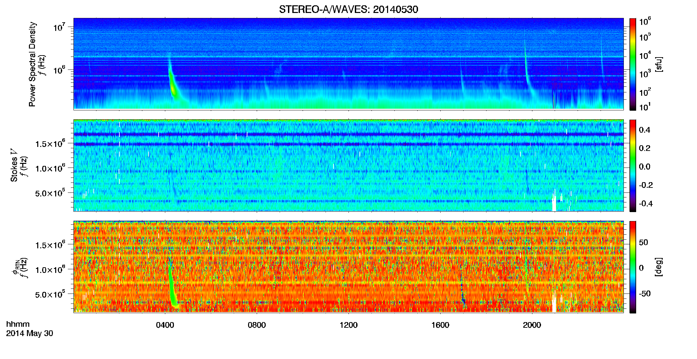Click the 5.0×10^5 tick label of the phi panel
This screenshot has width=697, height=359.
(x=50, y=294)
